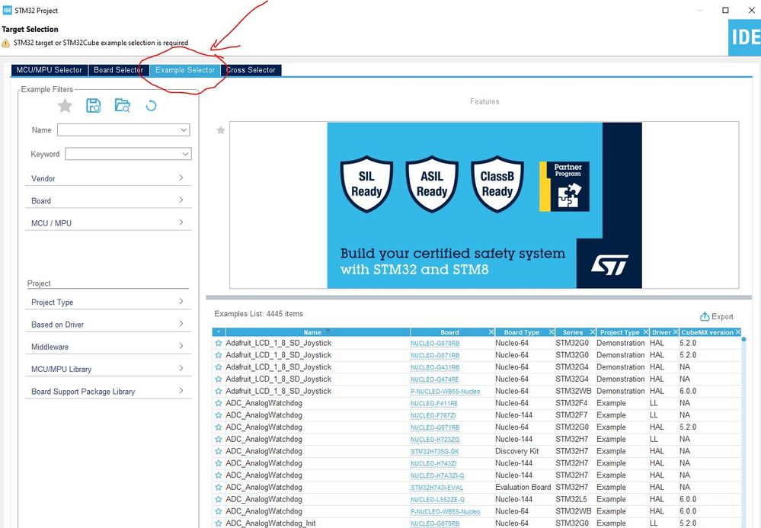Star the ADC_AnalogWatchdog STM32H735G-DK example
This screenshot has width=761, height=528.
(x=219, y=451)
